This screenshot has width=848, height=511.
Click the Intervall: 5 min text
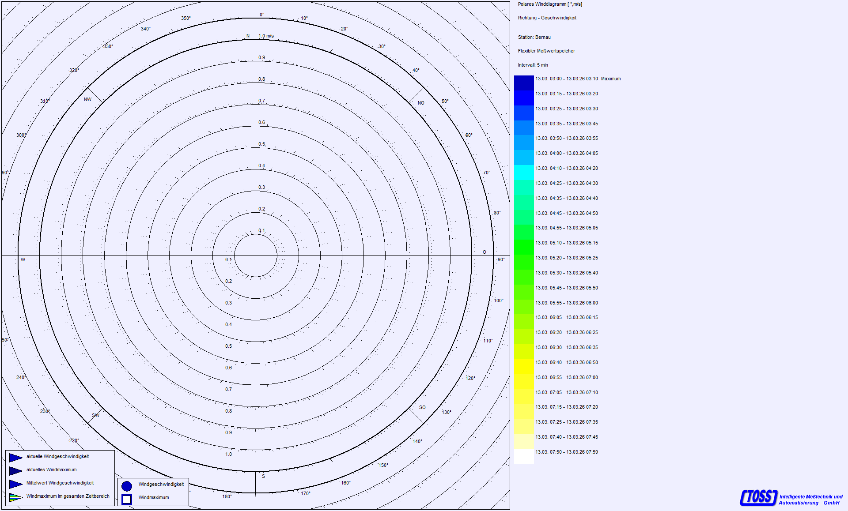(533, 65)
